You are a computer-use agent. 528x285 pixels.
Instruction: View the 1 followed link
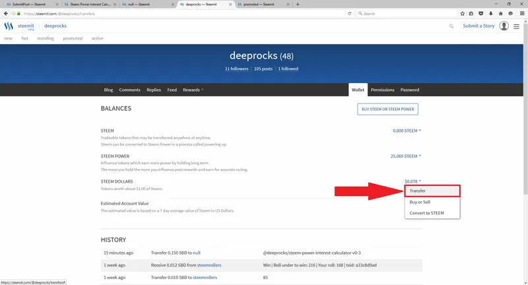coord(288,69)
